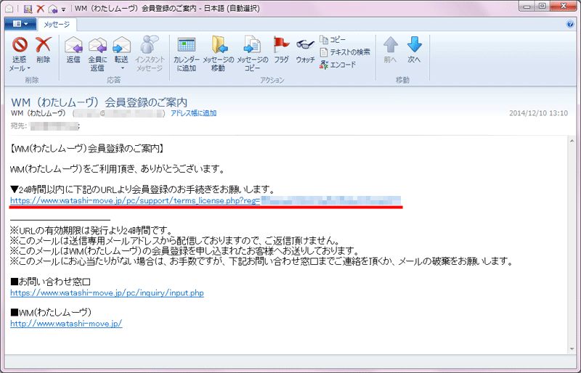Image resolution: width=581 pixels, height=373 pixels.
Task: Go to previous message with 前へ
Action: click(x=390, y=49)
